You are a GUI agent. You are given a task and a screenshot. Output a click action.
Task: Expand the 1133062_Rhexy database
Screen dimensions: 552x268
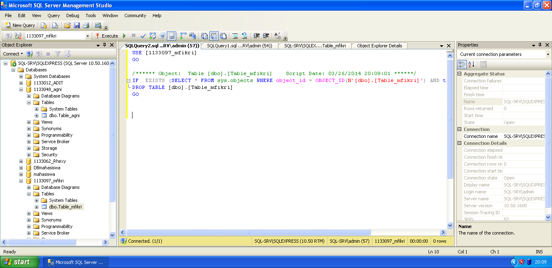[x=21, y=161]
